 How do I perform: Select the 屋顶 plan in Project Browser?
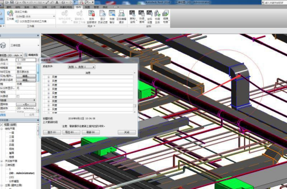11,153
